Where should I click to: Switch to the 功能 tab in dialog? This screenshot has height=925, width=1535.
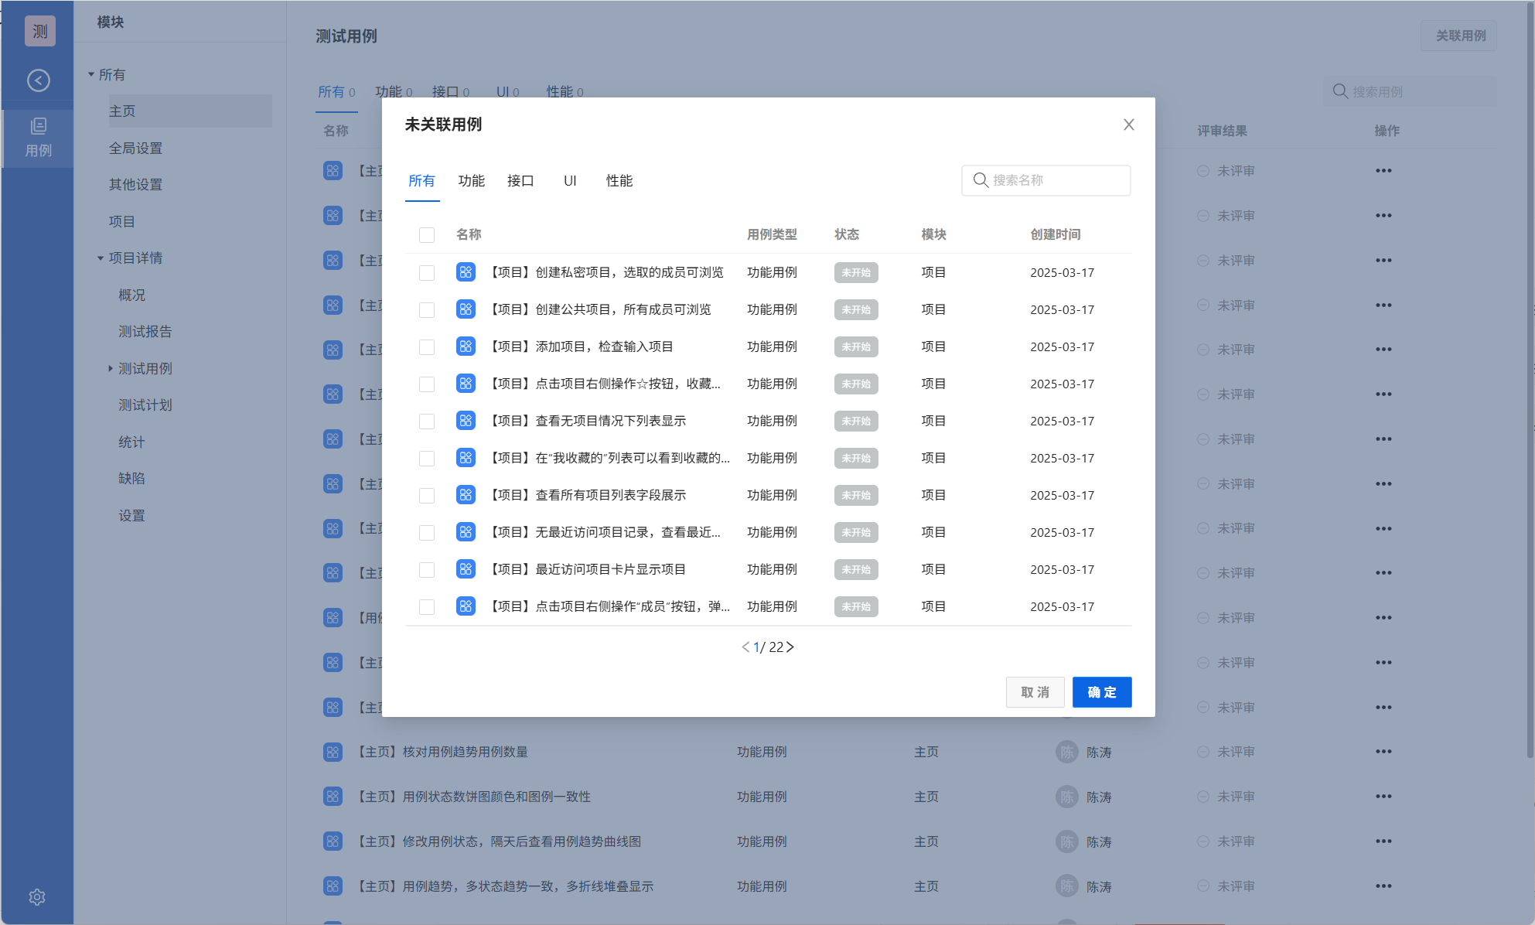[x=471, y=181]
